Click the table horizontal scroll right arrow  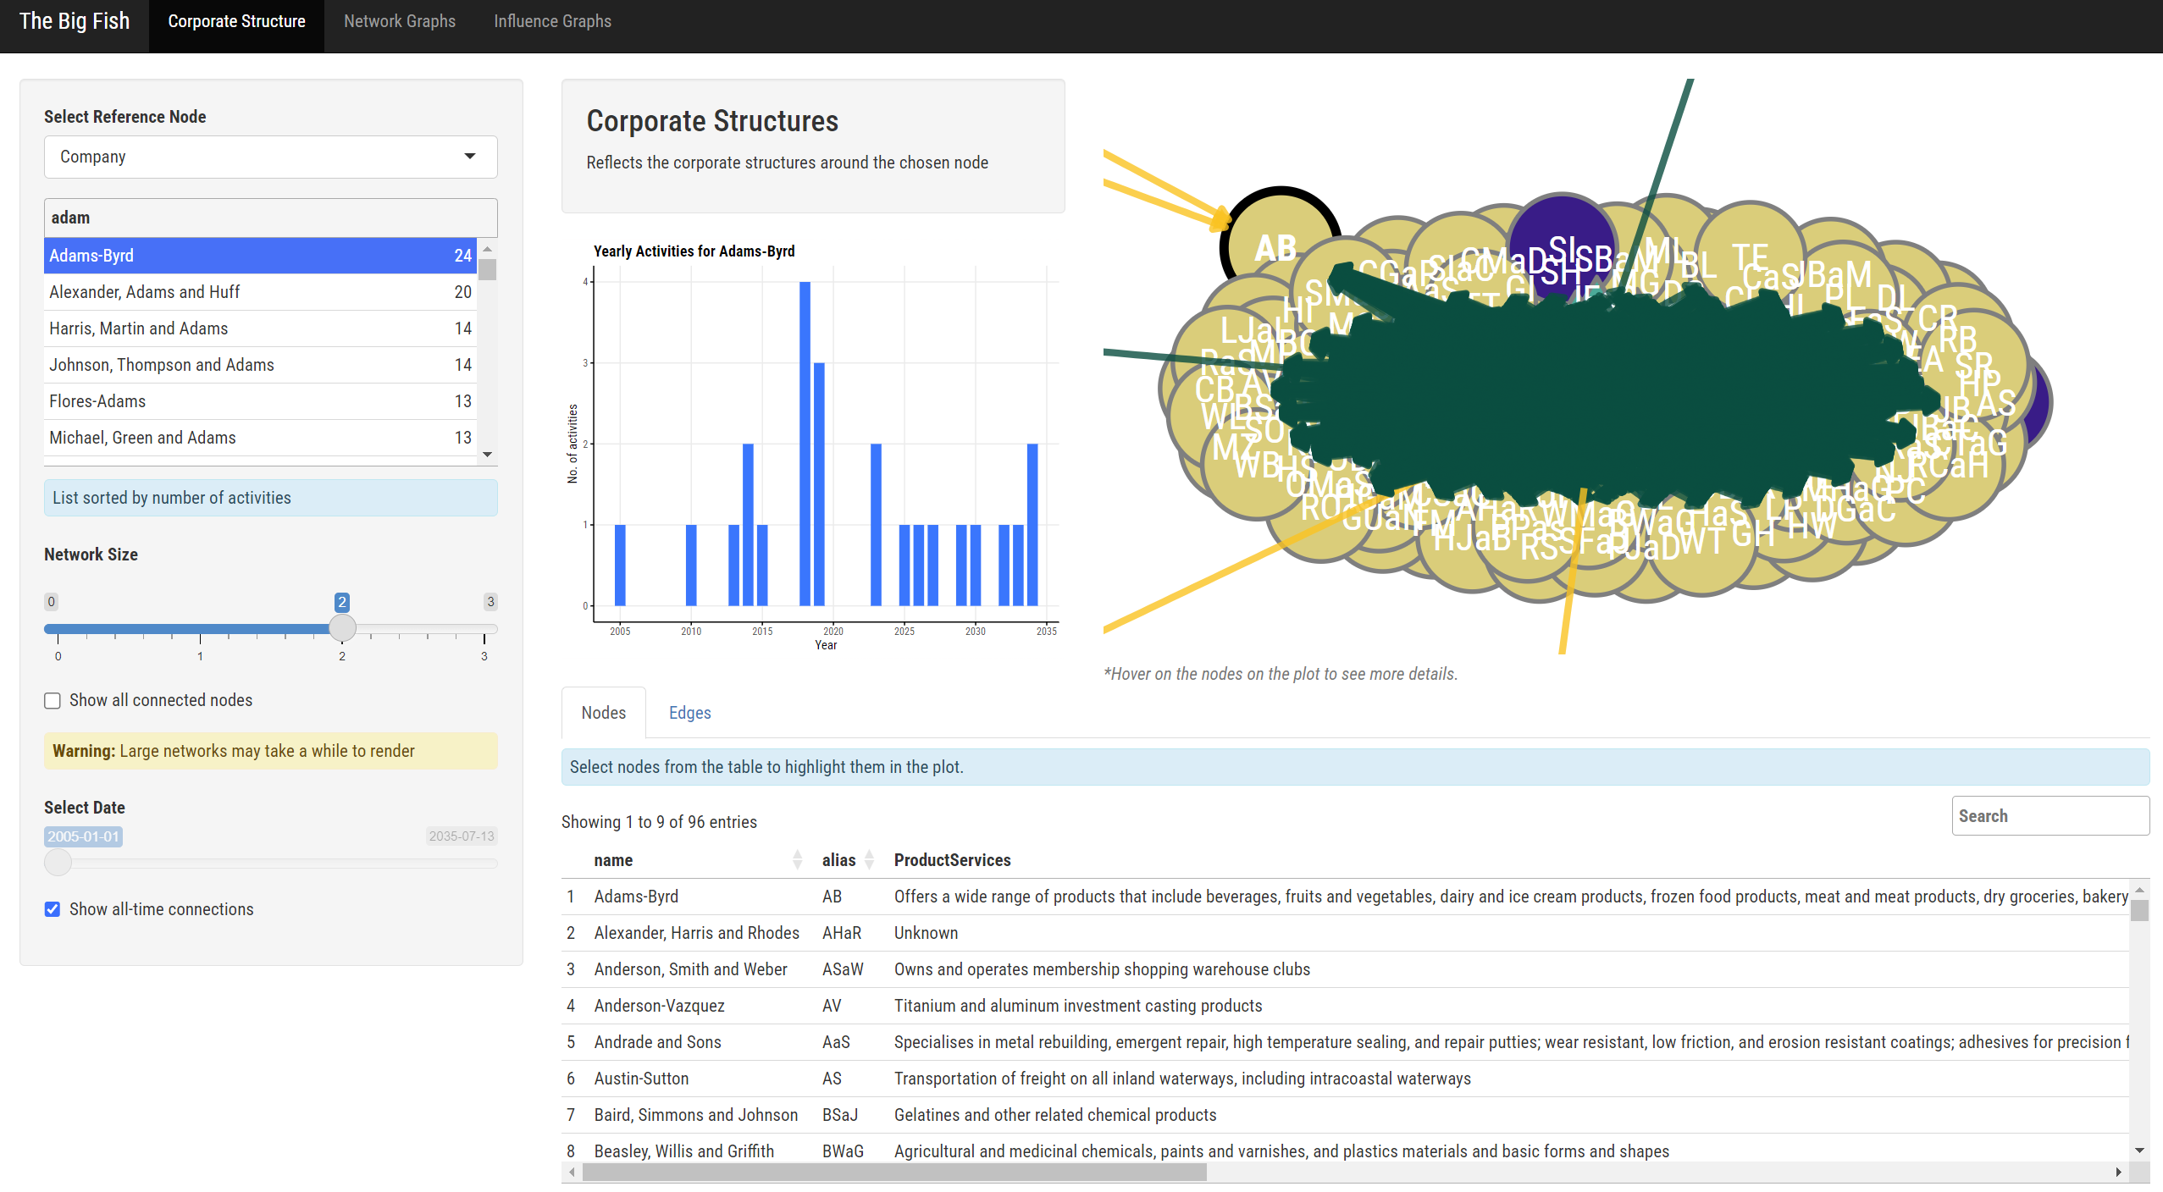2118,1173
